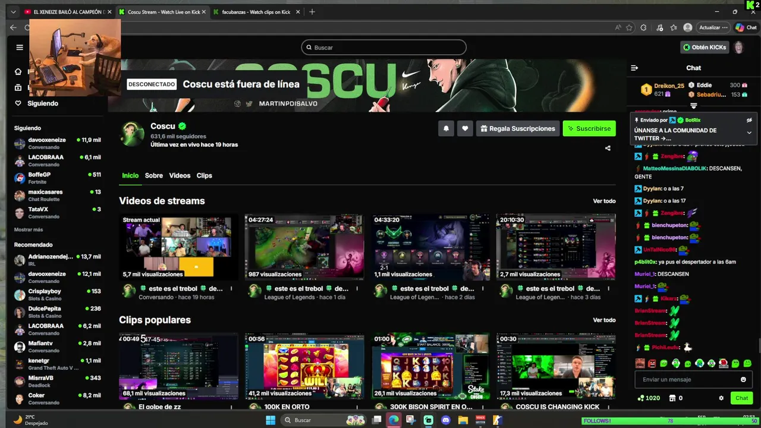Image resolution: width=761 pixels, height=428 pixels.
Task: Hide the pinned BotRix message
Action: point(749,120)
